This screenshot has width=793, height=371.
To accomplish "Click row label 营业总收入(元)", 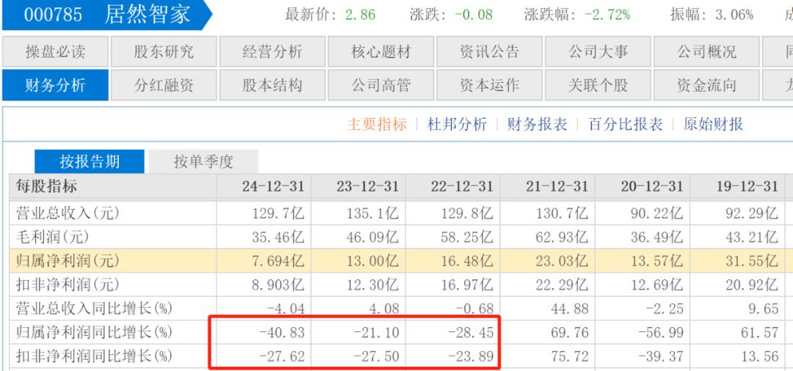I will [68, 213].
